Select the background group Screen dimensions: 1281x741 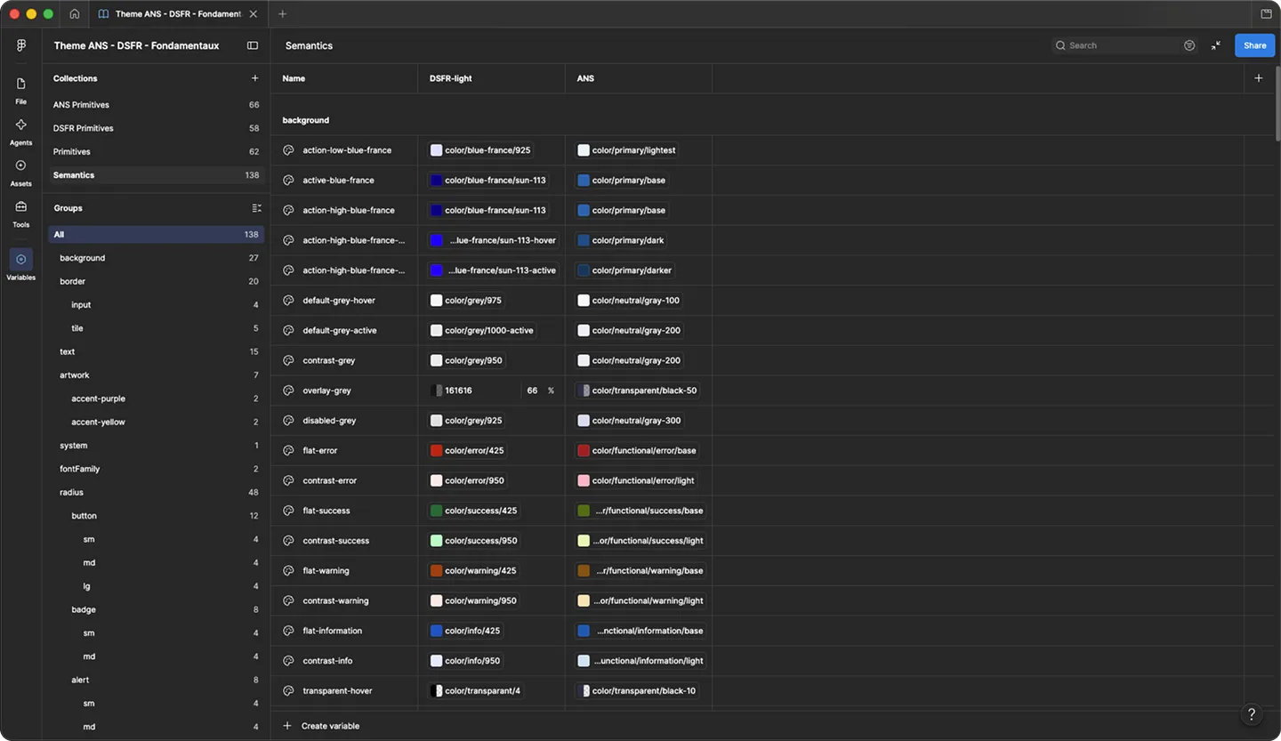pos(156,258)
